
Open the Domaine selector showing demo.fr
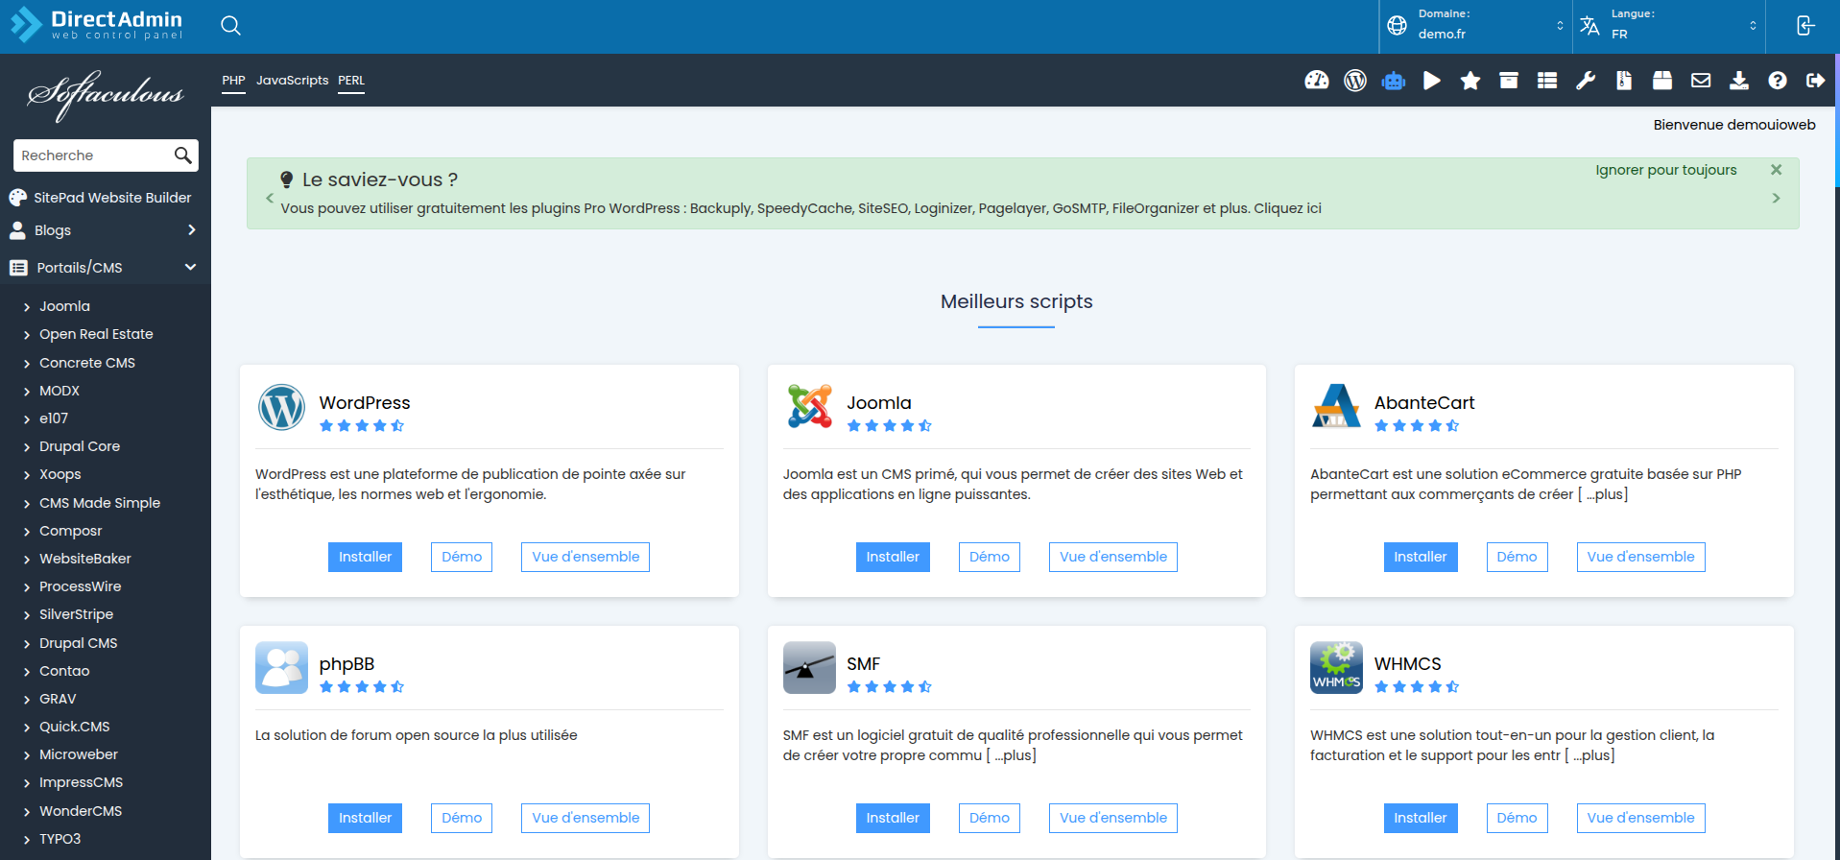1476,26
